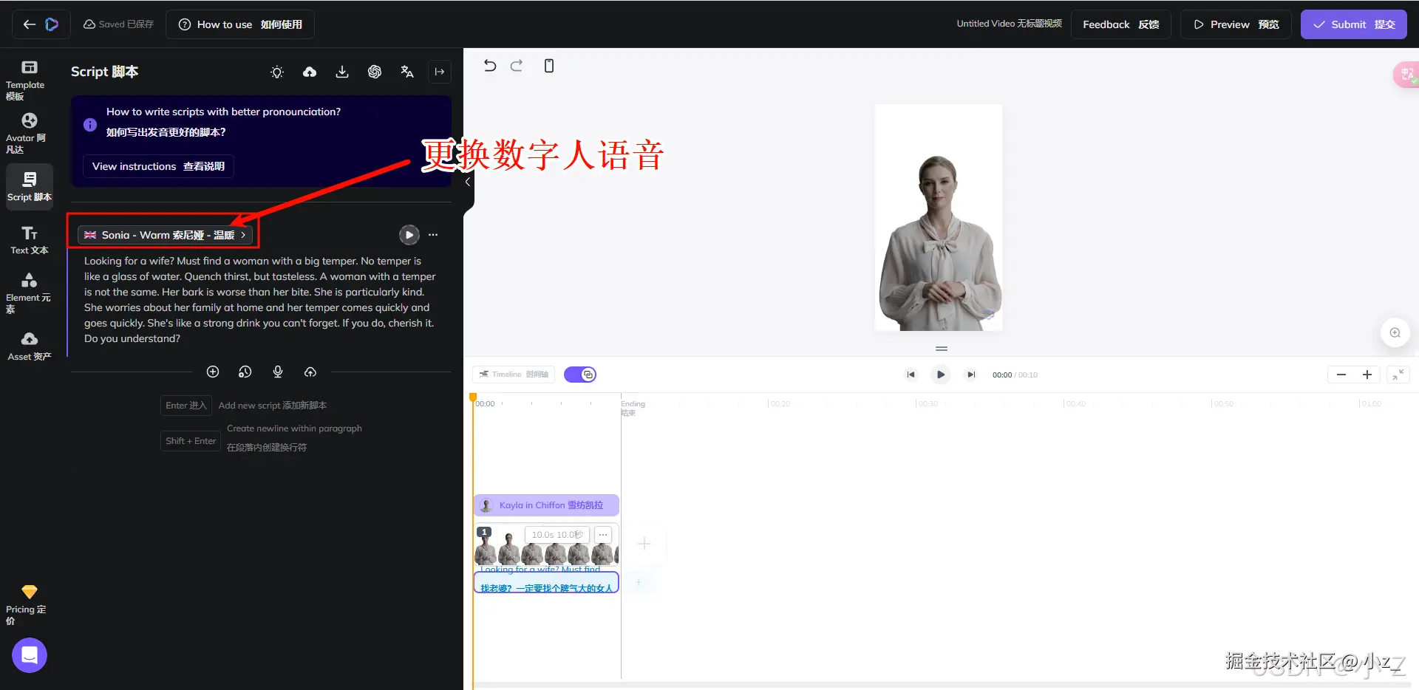Toggle mobile preview mode
The width and height of the screenshot is (1419, 690).
tap(548, 66)
